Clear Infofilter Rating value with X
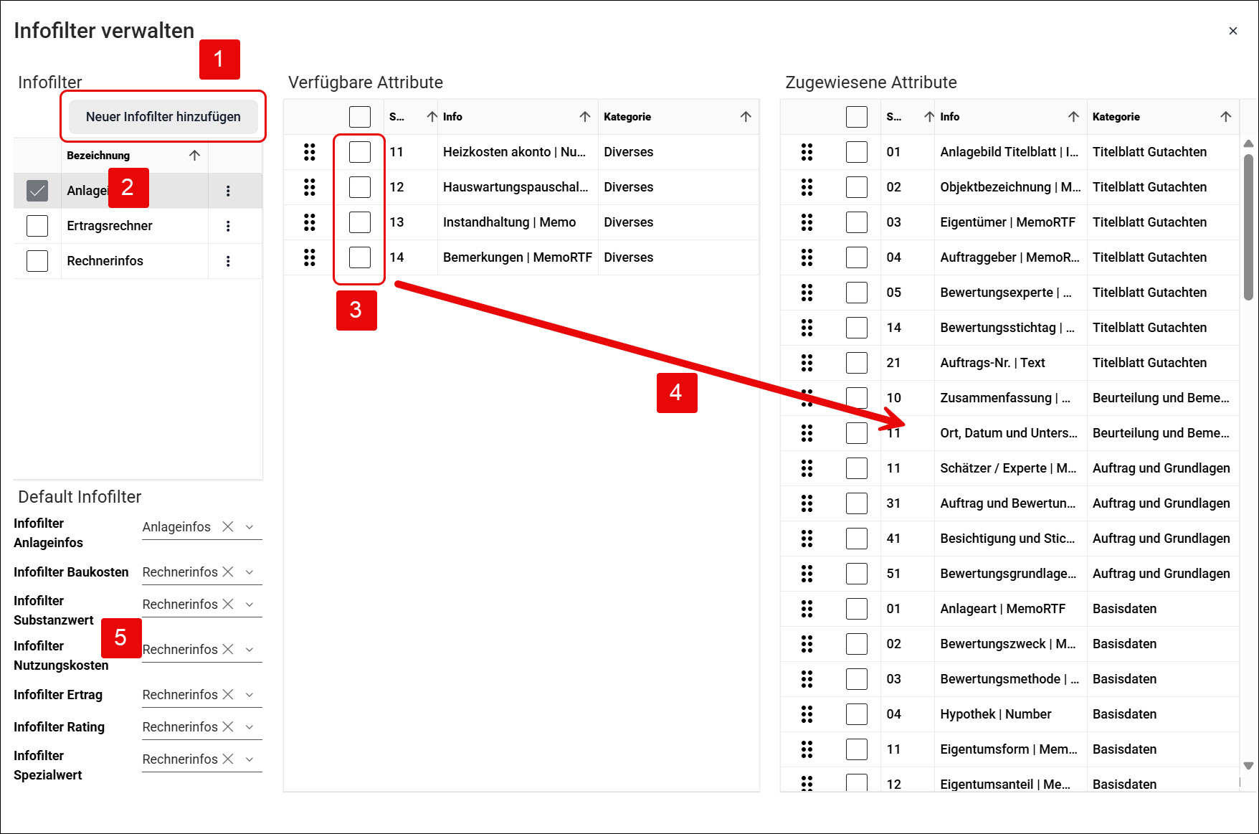The height and width of the screenshot is (834, 1259). tap(228, 726)
